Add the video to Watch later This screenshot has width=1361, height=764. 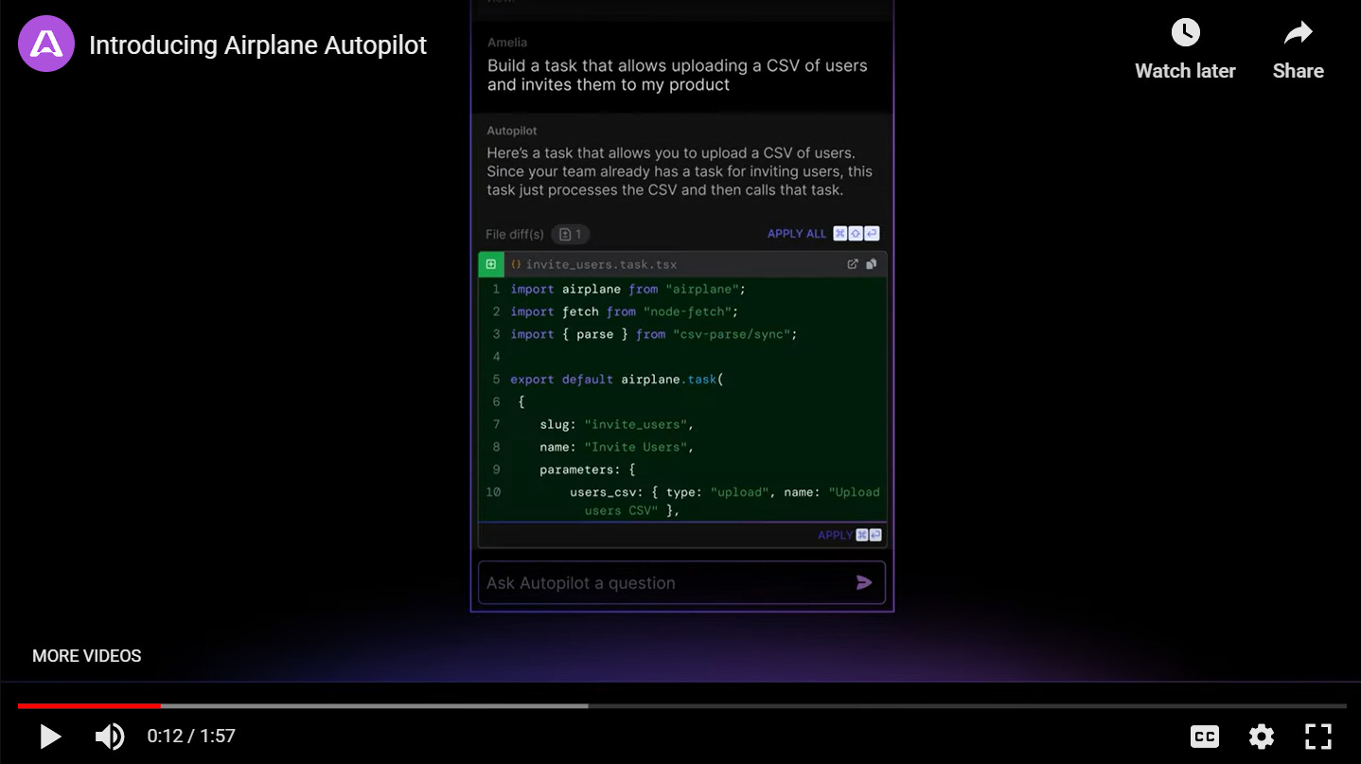[x=1185, y=50]
